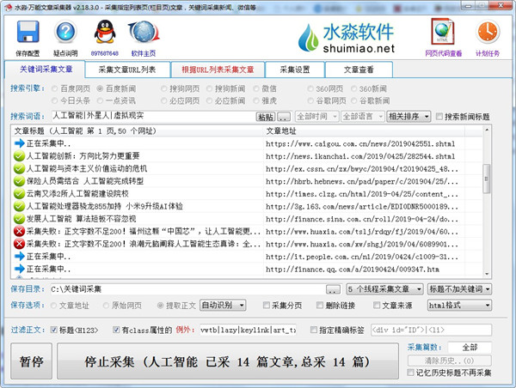The height and width of the screenshot is (388, 516).
Task: Toggle 删除链接 checkbox
Action: pos(320,306)
